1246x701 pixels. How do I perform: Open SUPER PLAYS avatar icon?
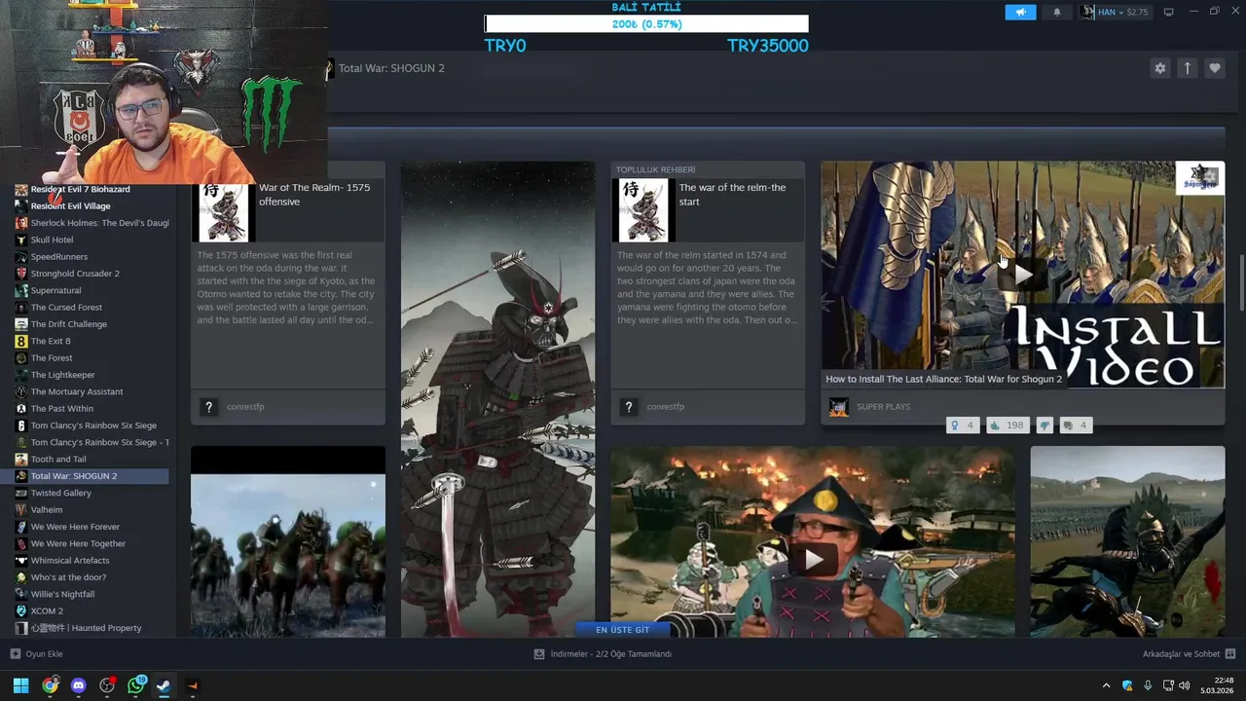pyautogui.click(x=838, y=407)
